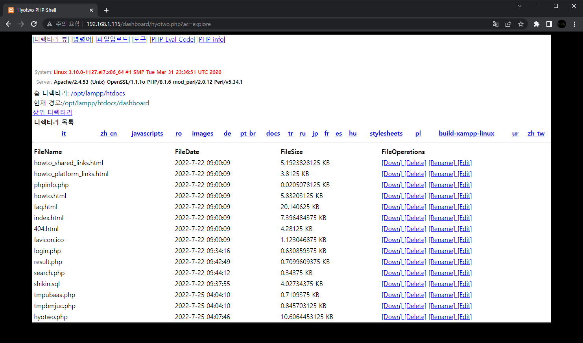Image resolution: width=583 pixels, height=343 pixels.
Task: Open the tab search chevron
Action: coord(520,6)
